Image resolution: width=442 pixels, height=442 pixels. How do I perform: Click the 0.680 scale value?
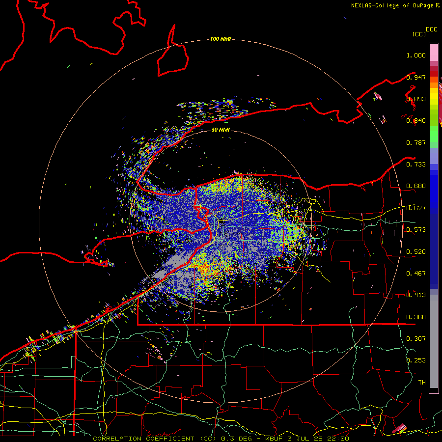coord(416,186)
